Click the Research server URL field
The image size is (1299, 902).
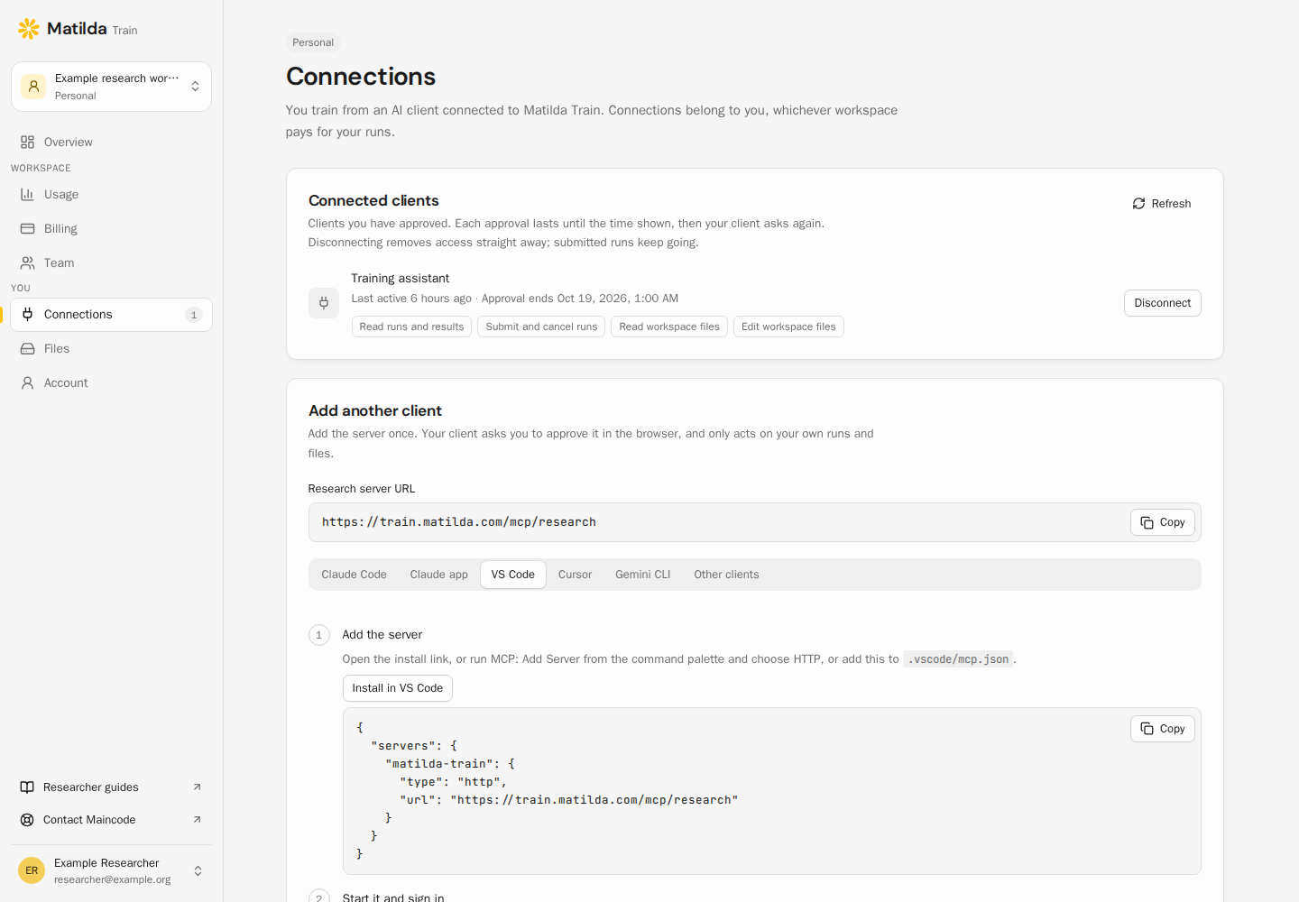754,522
